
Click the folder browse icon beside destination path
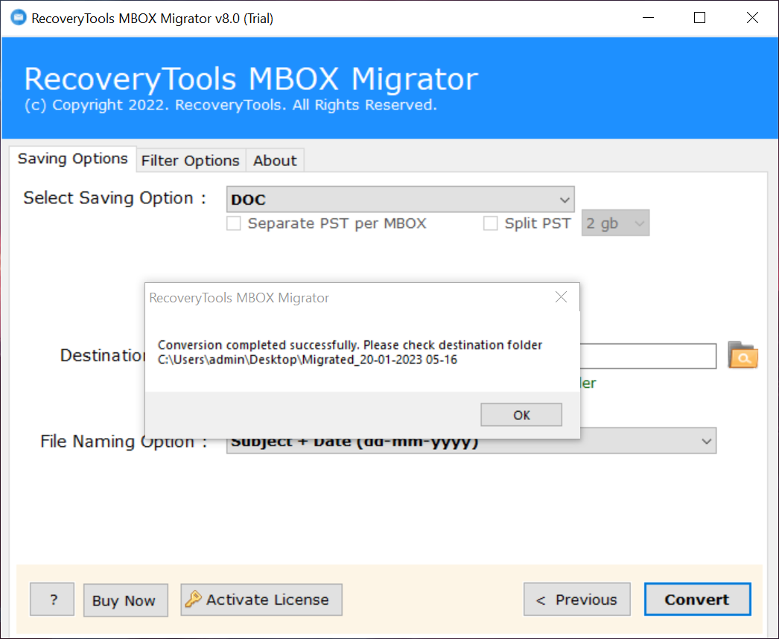tap(742, 356)
